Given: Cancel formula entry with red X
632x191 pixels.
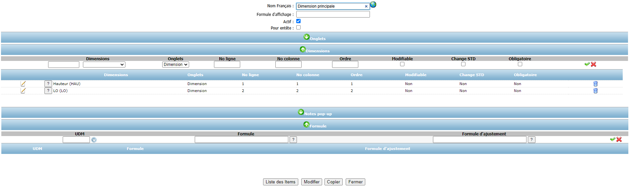Looking at the screenshot, I should coord(619,139).
